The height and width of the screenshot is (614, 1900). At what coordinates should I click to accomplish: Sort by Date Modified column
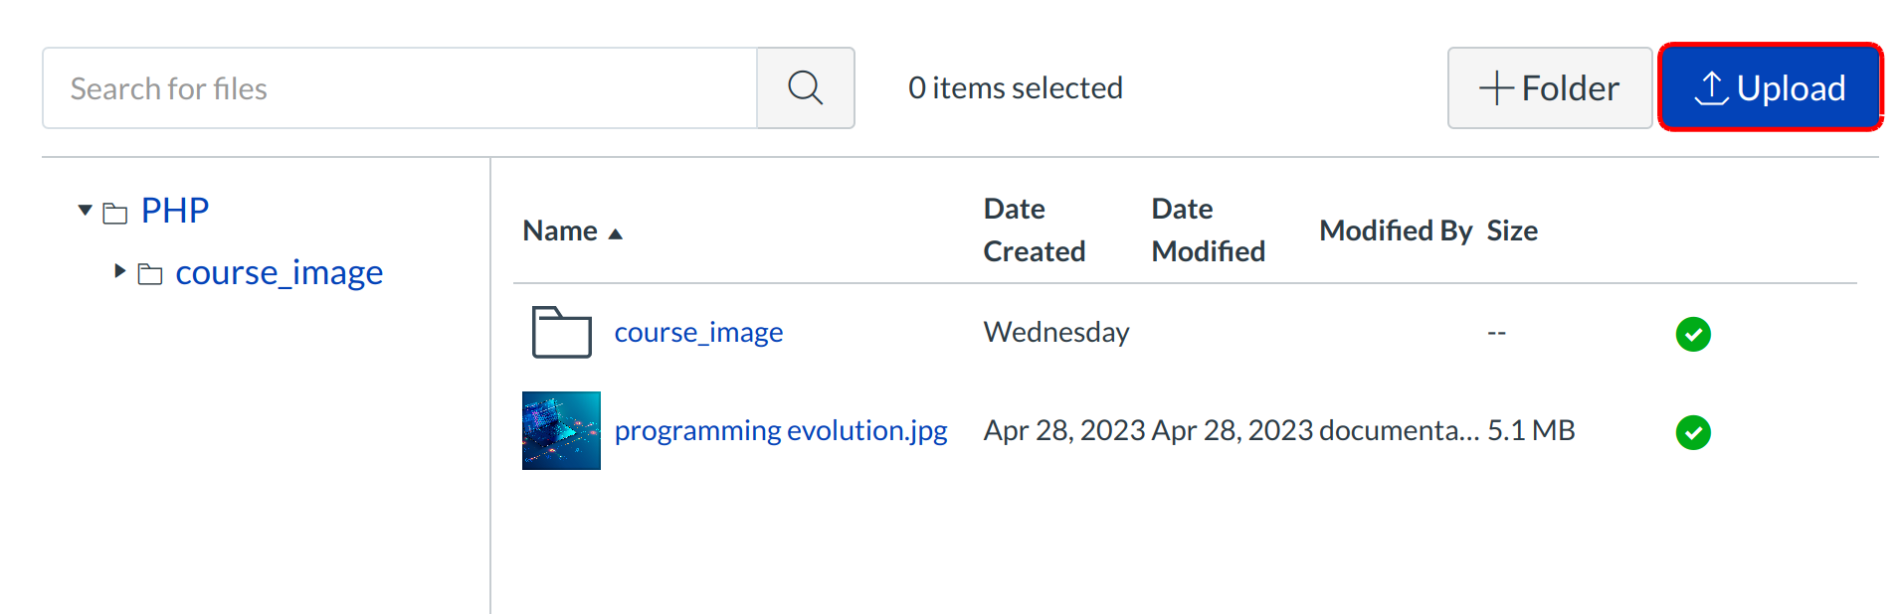pos(1208,230)
